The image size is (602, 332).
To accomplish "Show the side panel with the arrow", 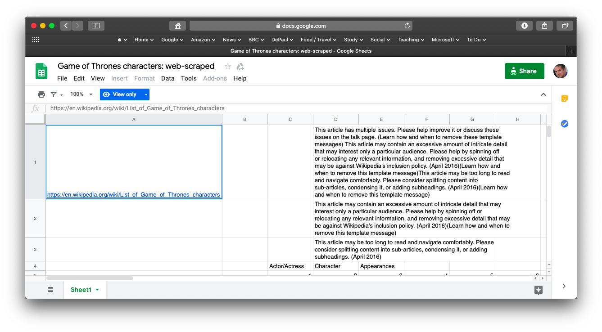I will [x=564, y=286].
